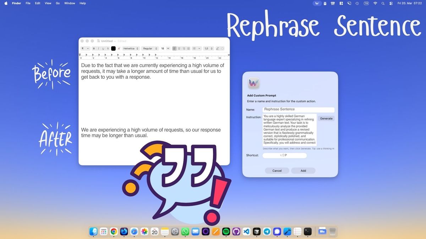This screenshot has height=239, width=426.
Task: Open Google Chrome from the dock
Action: (114, 232)
